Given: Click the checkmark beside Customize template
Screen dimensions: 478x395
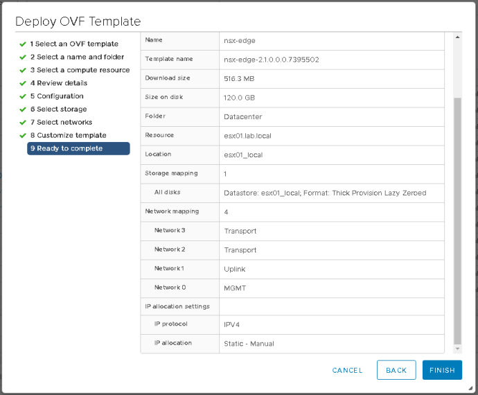Looking at the screenshot, I should click(23, 136).
